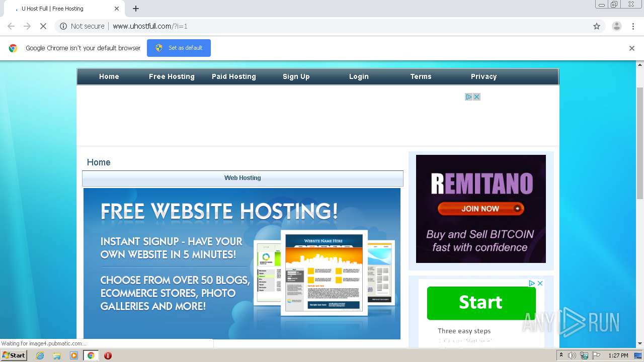Click the Set as default button
The width and height of the screenshot is (644, 362).
[179, 48]
